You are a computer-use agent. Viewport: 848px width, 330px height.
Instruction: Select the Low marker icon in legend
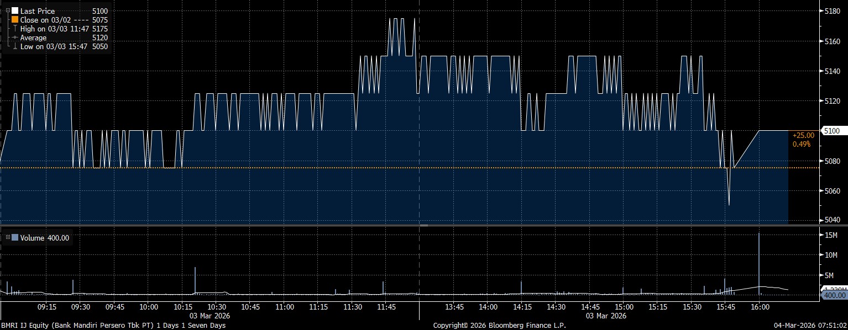[x=15, y=46]
